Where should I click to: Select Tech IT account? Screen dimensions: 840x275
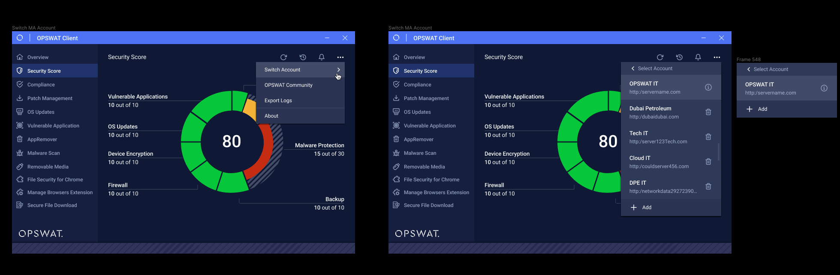click(x=671, y=137)
